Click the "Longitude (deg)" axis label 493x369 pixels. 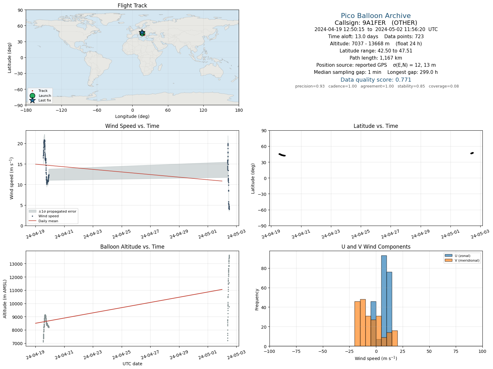pos(132,116)
